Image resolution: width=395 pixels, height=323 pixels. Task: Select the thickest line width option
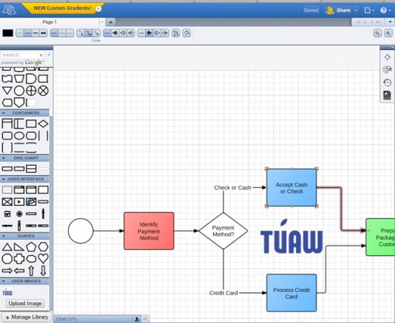tap(44, 33)
